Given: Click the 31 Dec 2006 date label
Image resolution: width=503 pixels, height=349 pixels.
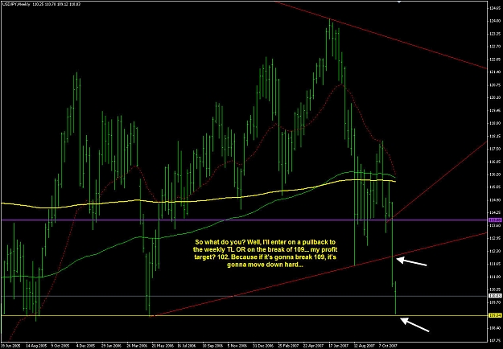Looking at the screenshot, I should [x=262, y=346].
